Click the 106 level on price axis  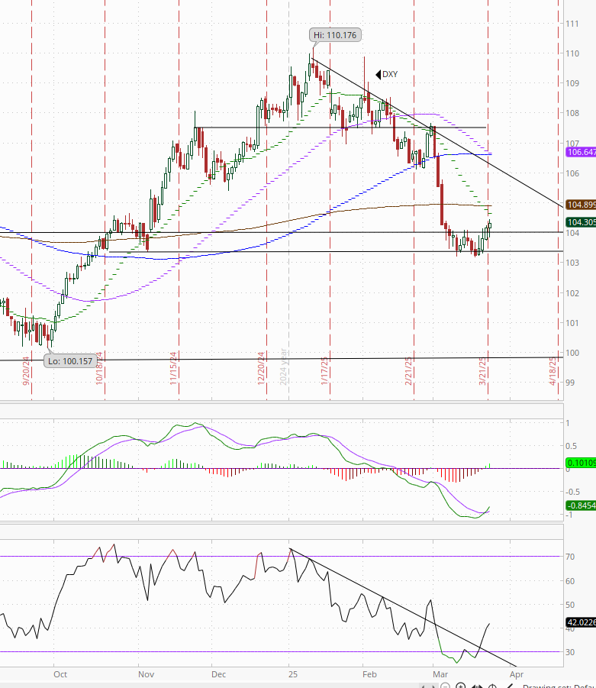[x=572, y=173]
